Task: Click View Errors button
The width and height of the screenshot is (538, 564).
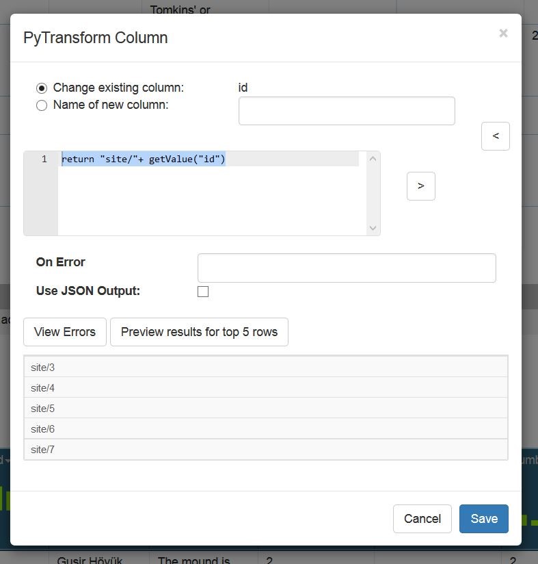Action: [x=65, y=332]
